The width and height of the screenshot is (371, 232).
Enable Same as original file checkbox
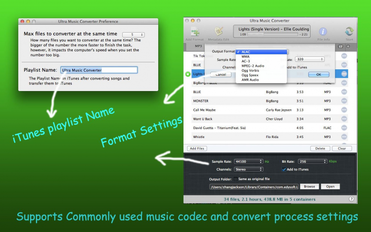[235, 179]
